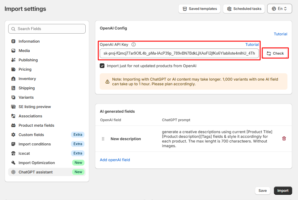Click the Inventory icon in sidebar
This screenshot has width=298, height=200.
click(13, 79)
